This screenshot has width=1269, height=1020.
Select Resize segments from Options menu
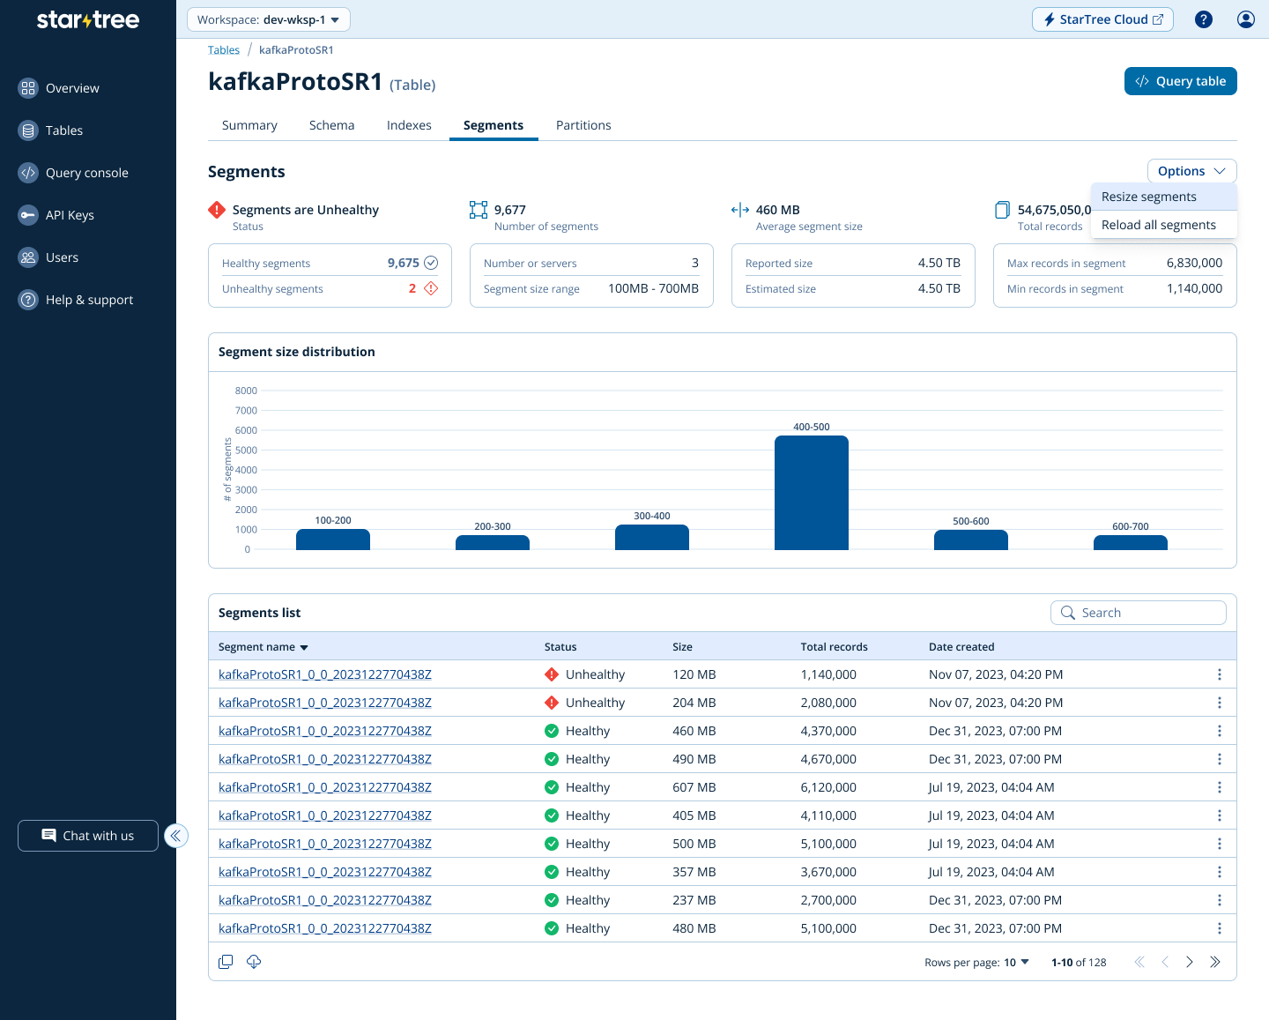click(x=1149, y=197)
